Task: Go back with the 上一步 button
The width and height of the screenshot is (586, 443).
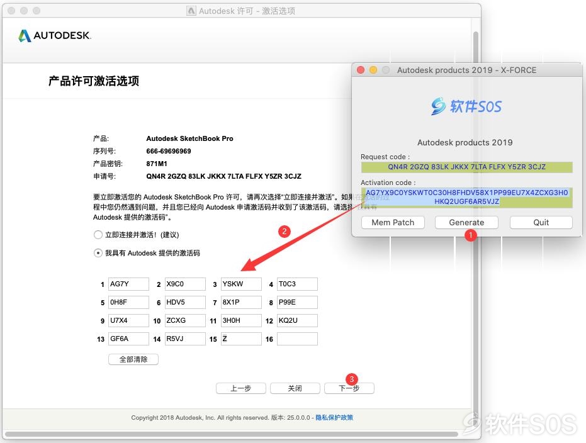Action: click(240, 388)
